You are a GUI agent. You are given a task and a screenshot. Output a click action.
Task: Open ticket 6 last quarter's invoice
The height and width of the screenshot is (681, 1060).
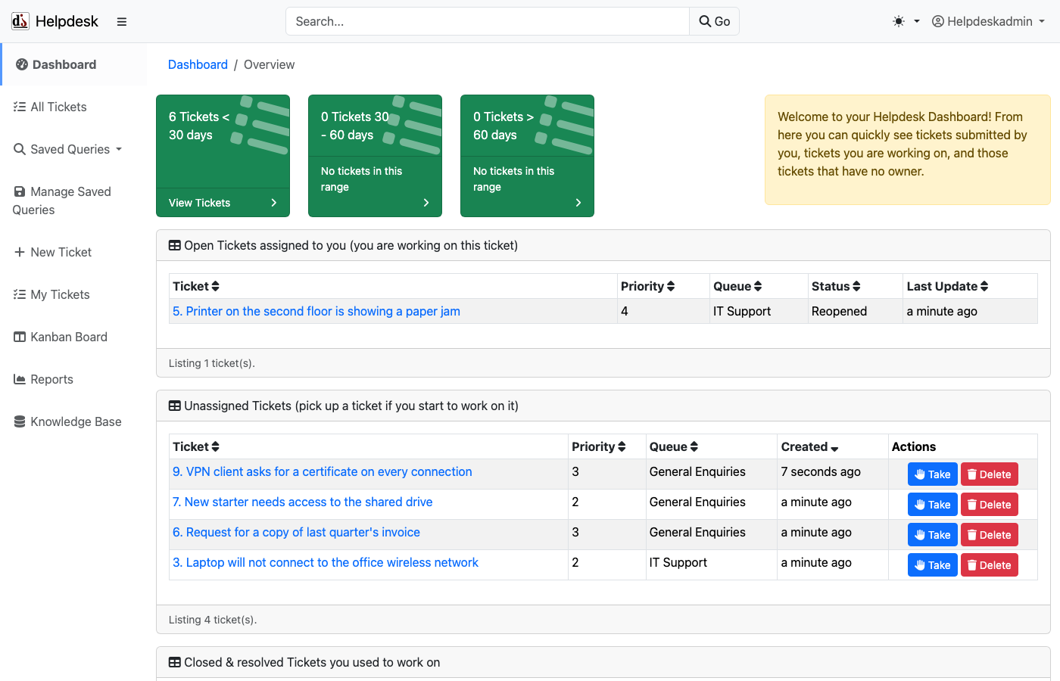coord(296,532)
